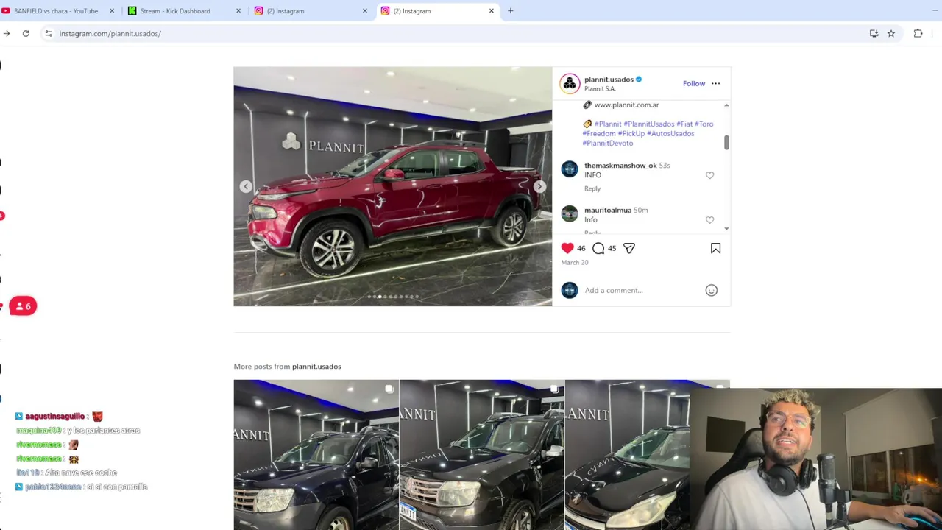The height and width of the screenshot is (530, 942).
Task: Open mauritoalmua's profile name
Action: tap(608, 210)
